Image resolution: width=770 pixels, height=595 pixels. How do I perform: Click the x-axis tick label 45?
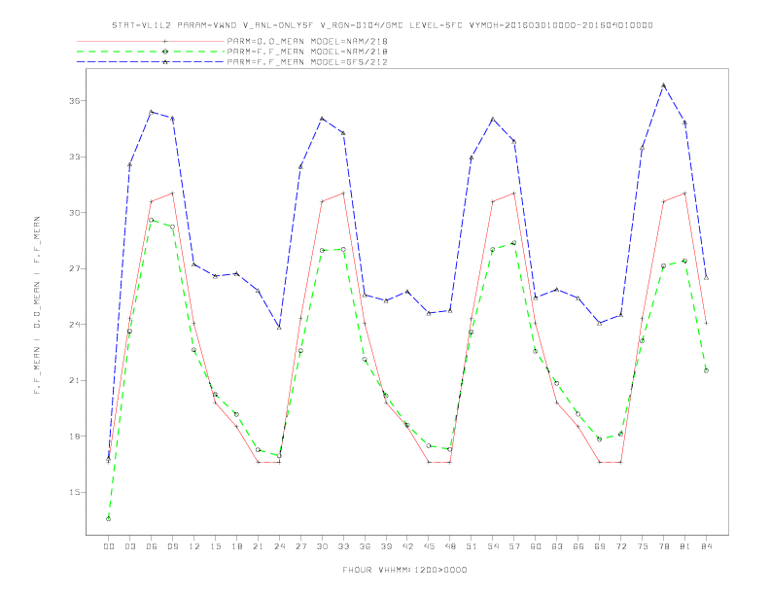pyautogui.click(x=429, y=546)
